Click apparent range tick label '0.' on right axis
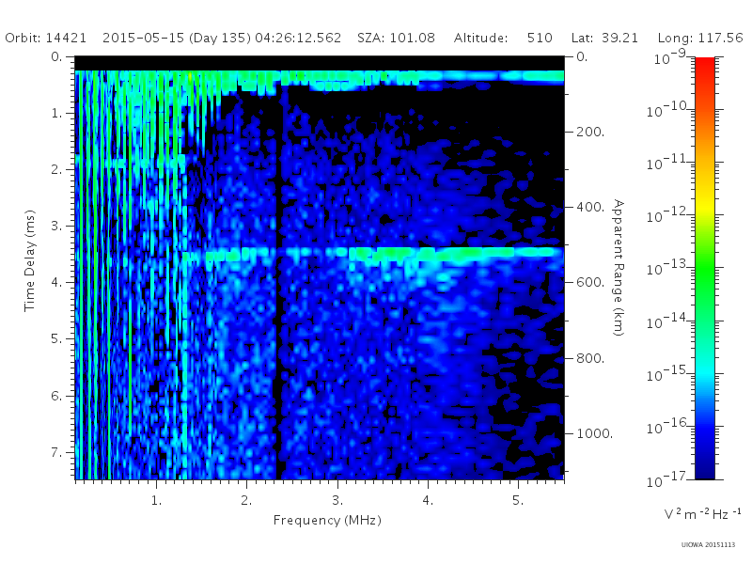Image resolution: width=752 pixels, height=564 pixels. pyautogui.click(x=582, y=57)
